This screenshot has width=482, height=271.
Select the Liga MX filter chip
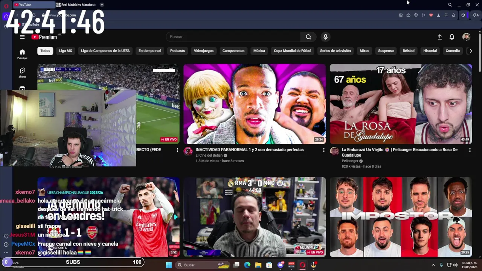[x=66, y=51]
